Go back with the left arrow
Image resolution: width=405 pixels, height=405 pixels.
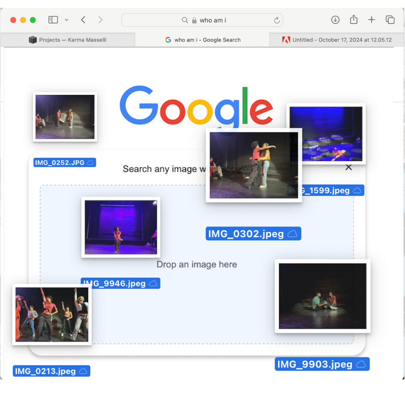pyautogui.click(x=83, y=20)
